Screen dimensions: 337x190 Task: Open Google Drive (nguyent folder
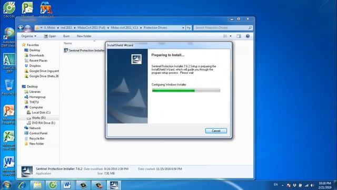click(42, 71)
